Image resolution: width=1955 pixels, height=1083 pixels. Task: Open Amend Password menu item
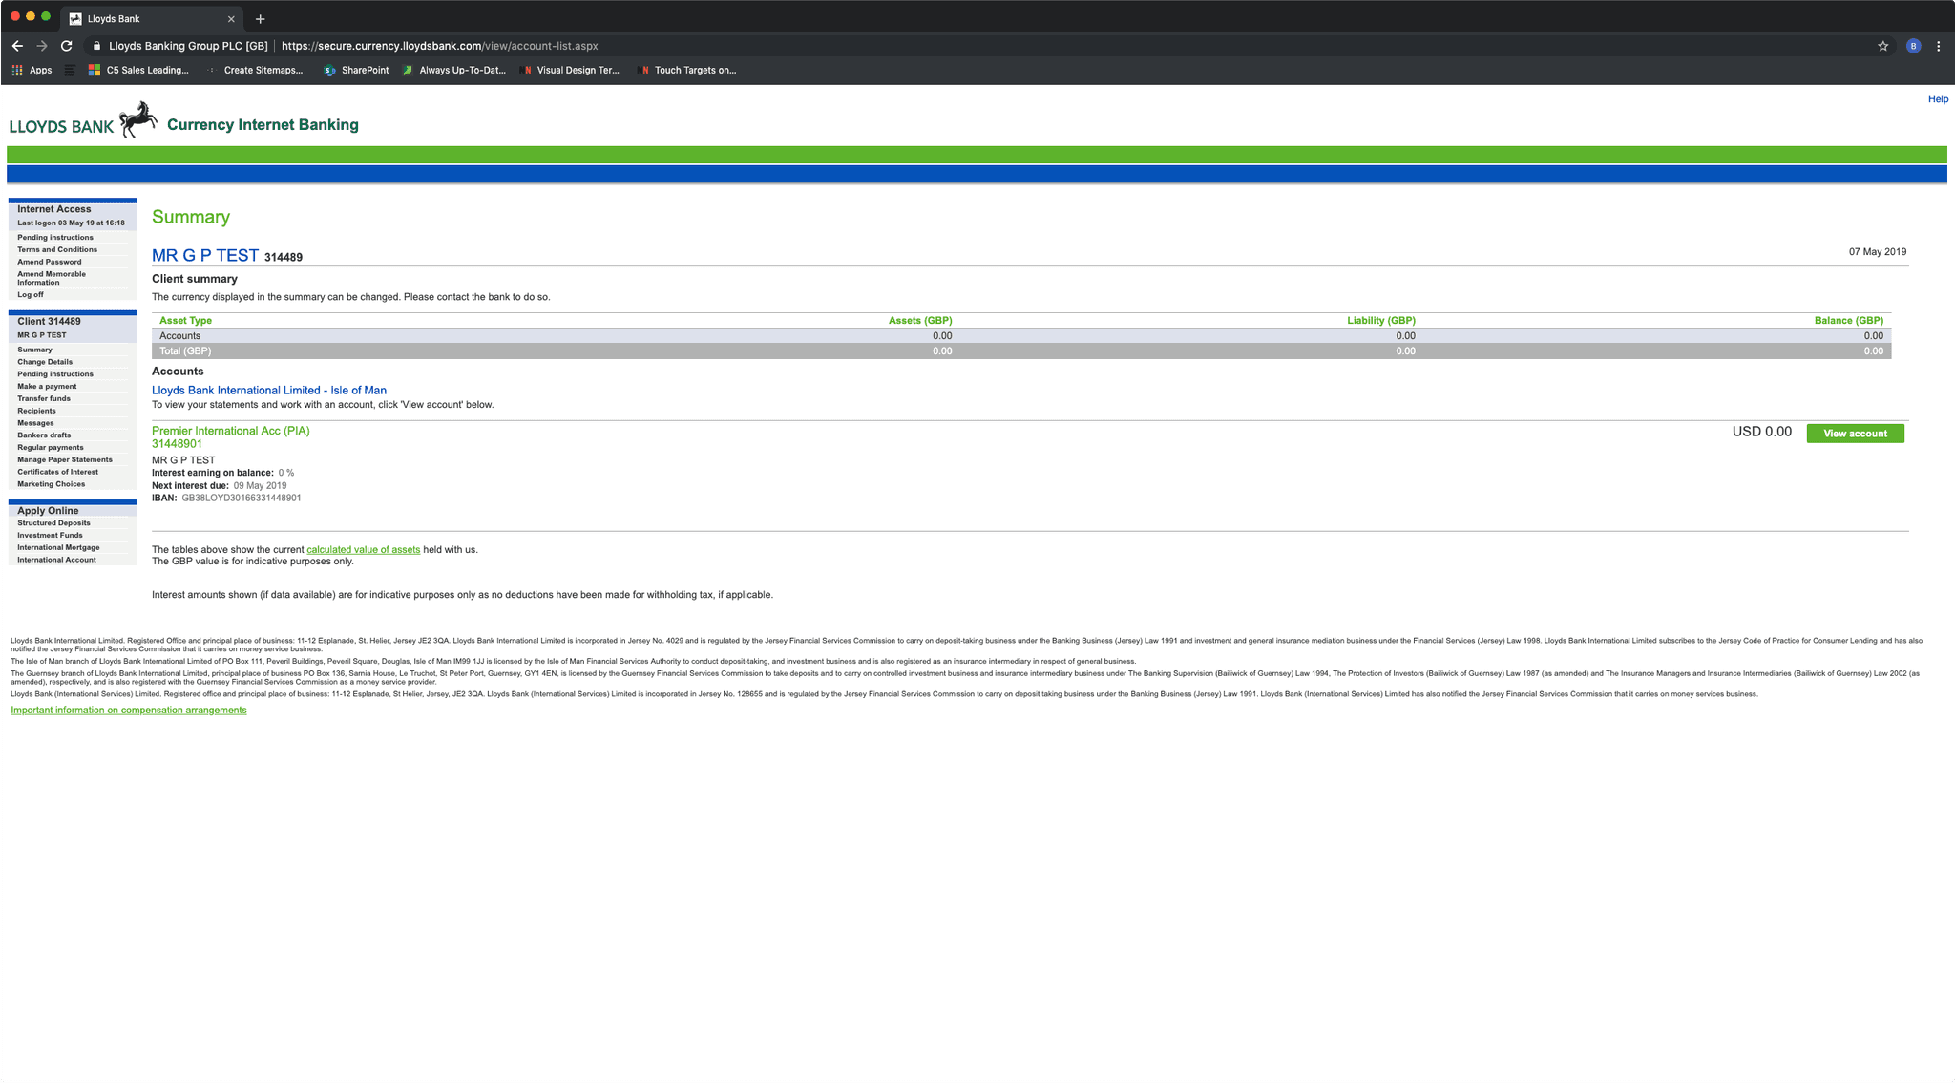[50, 262]
